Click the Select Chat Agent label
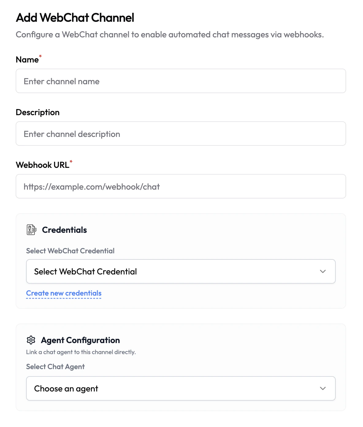This screenshot has width=363, height=427. click(x=55, y=367)
